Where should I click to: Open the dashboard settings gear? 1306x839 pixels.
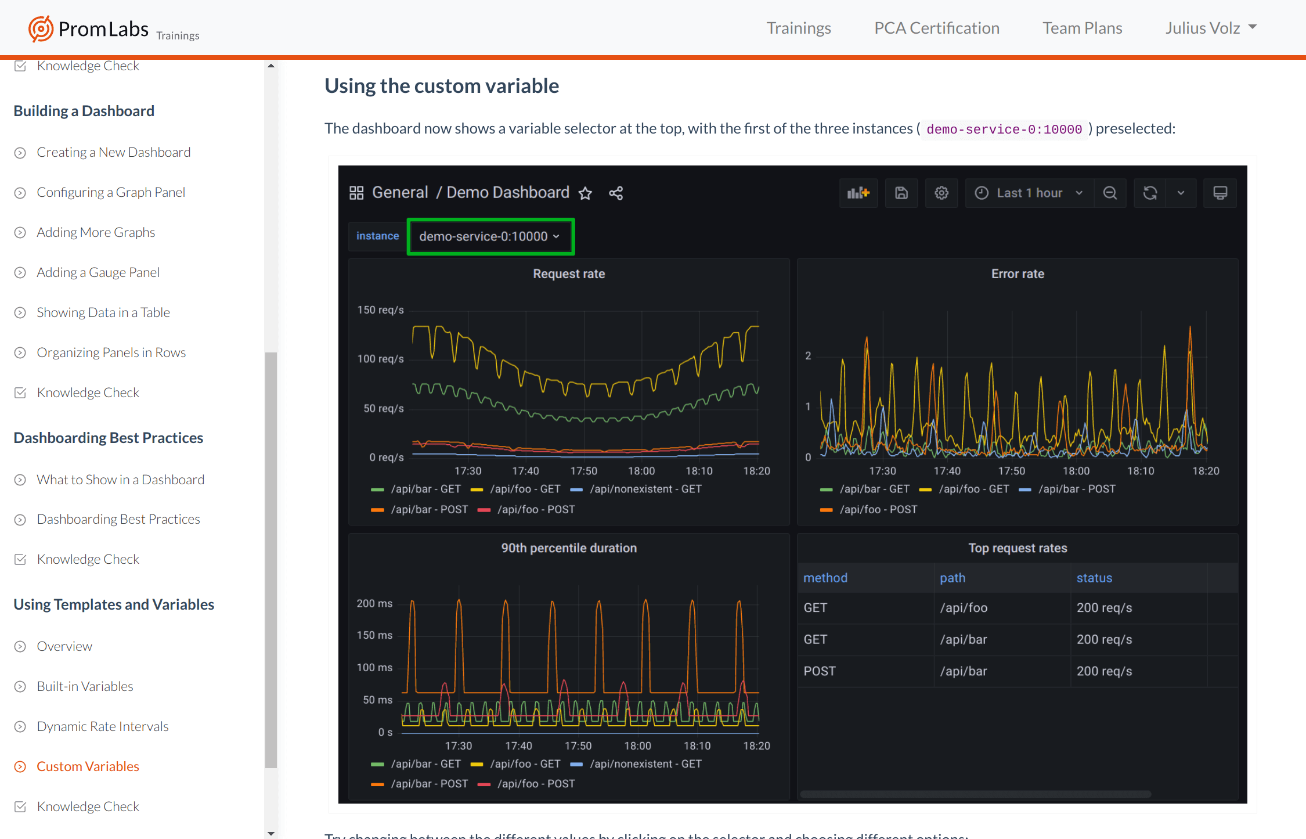click(941, 193)
